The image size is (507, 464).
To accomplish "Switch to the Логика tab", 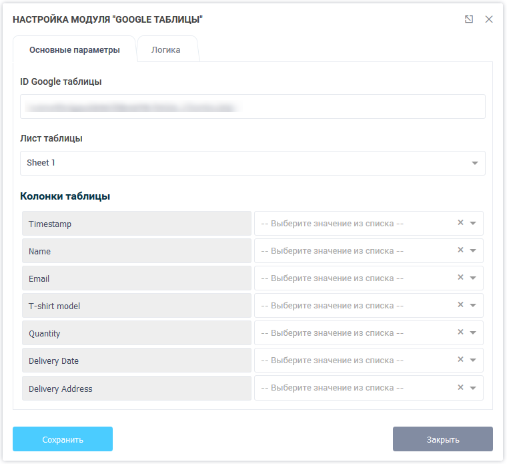I will tap(166, 50).
